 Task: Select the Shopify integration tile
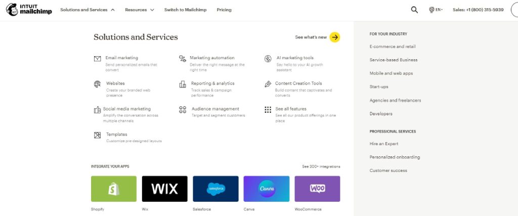click(x=114, y=189)
